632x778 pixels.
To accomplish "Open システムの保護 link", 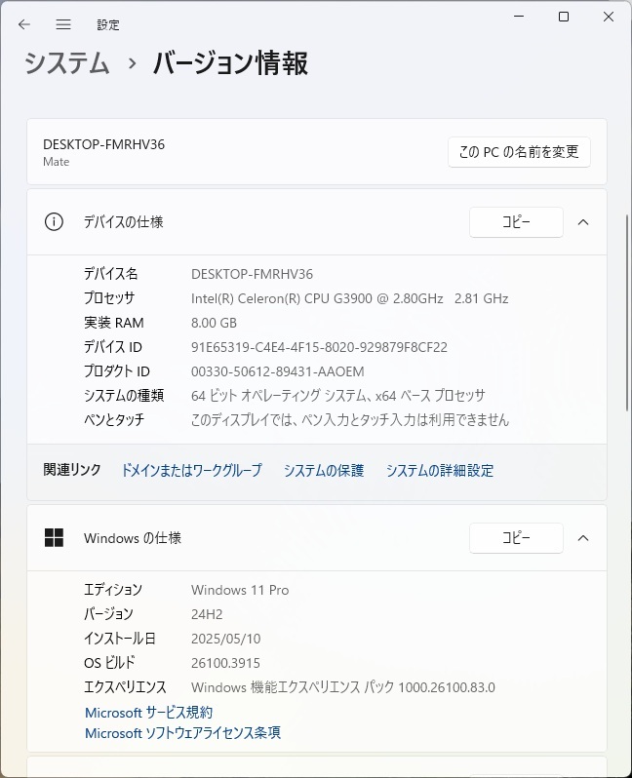I will tap(323, 470).
